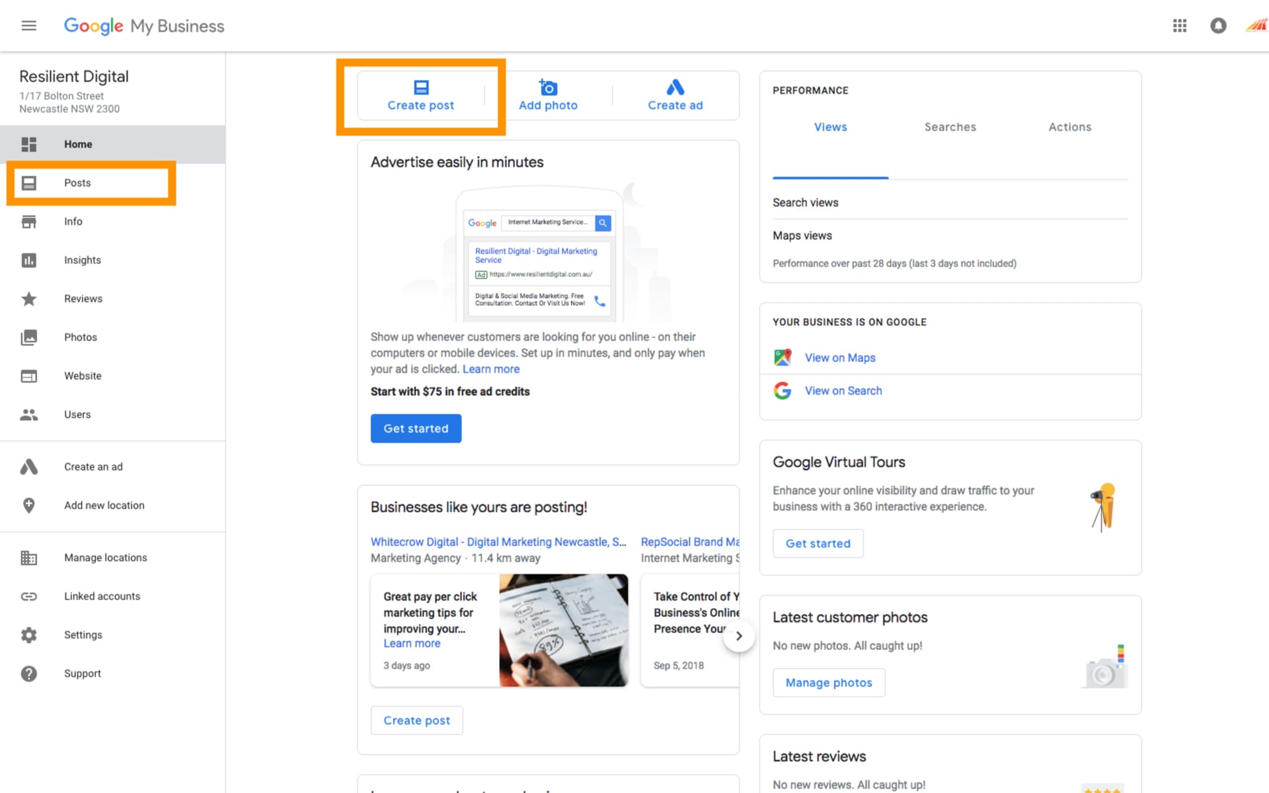Open the Google apps grid
Image resolution: width=1269 pixels, height=793 pixels.
point(1180,26)
